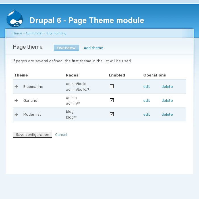Click the blog/* page path
This screenshot has width=199, height=199.
pos(71,117)
